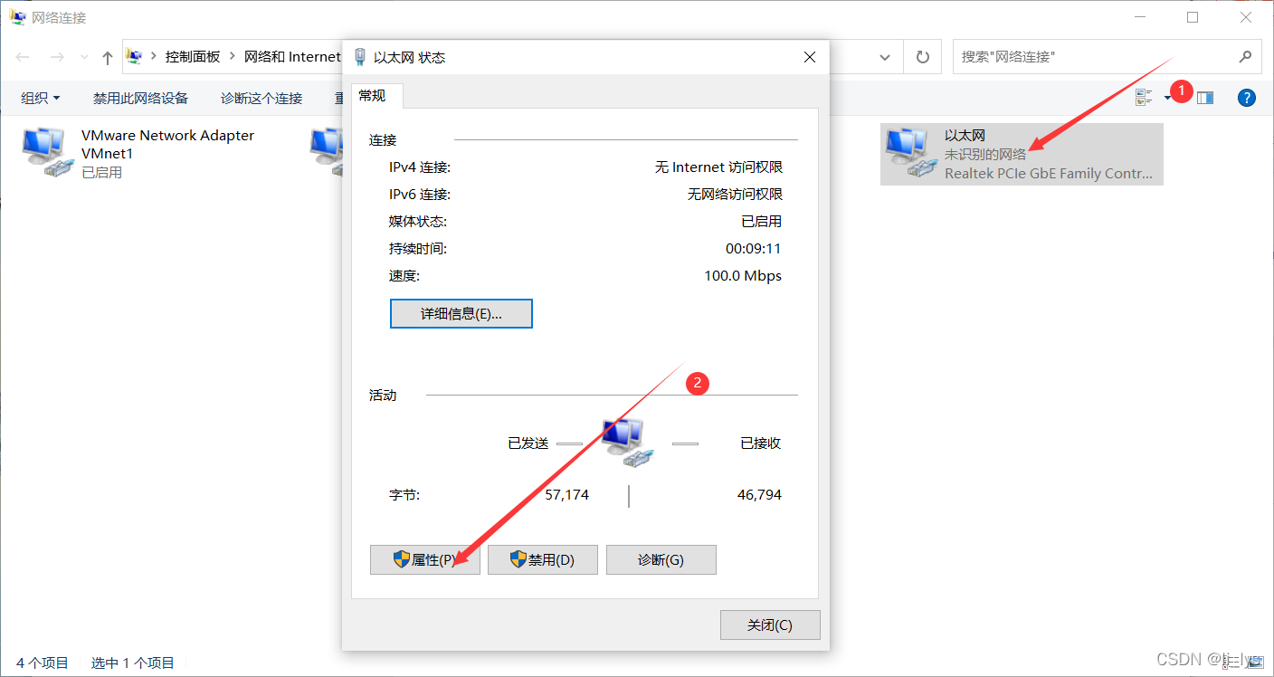Image resolution: width=1274 pixels, height=677 pixels.
Task: Change view layout icon
Action: (1144, 98)
